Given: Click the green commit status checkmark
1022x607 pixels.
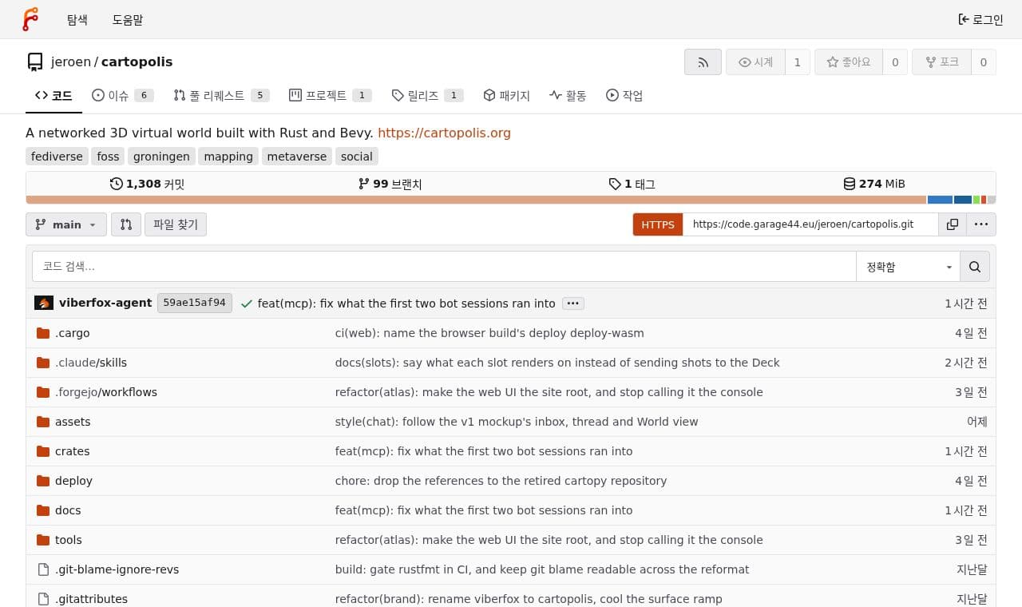Looking at the screenshot, I should (x=247, y=303).
